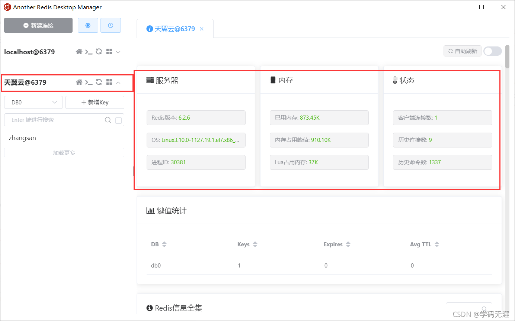Refresh the localhost@6379 connection
515x321 pixels.
point(99,52)
